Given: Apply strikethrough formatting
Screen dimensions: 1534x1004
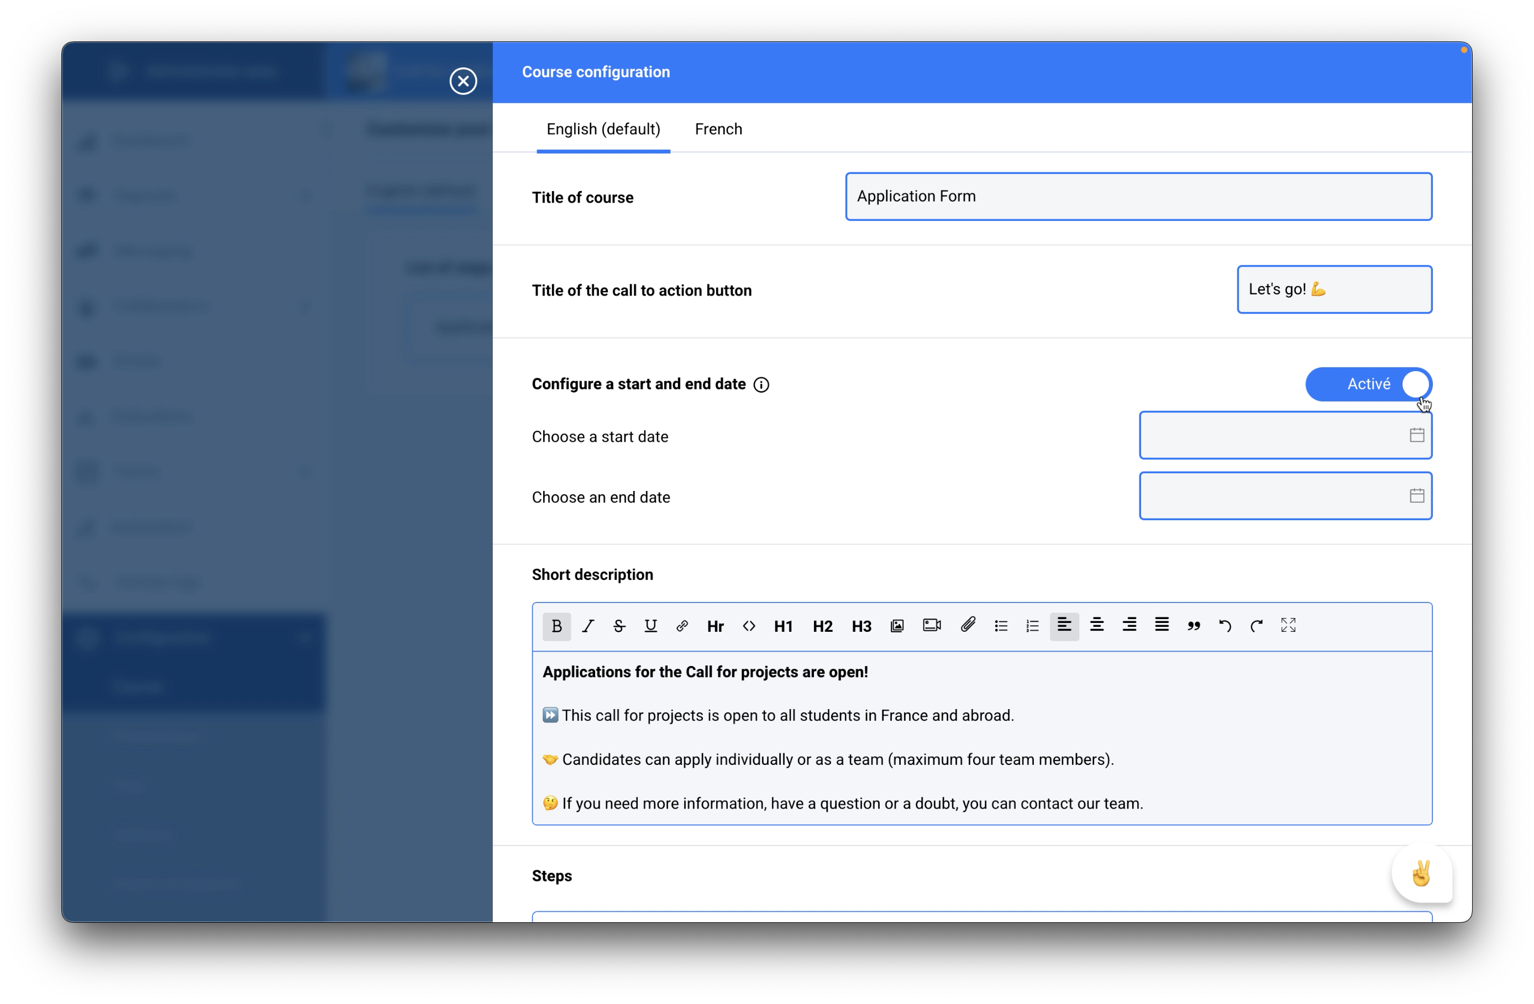Looking at the screenshot, I should pyautogui.click(x=619, y=626).
